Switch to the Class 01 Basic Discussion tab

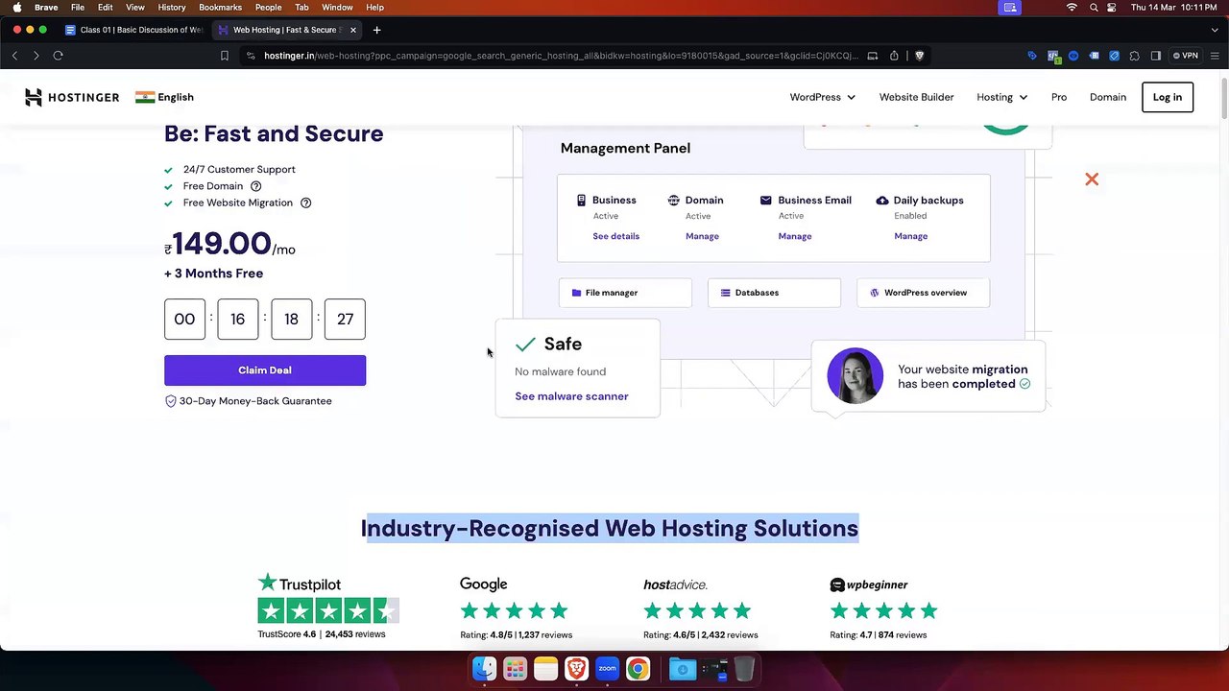click(133, 30)
